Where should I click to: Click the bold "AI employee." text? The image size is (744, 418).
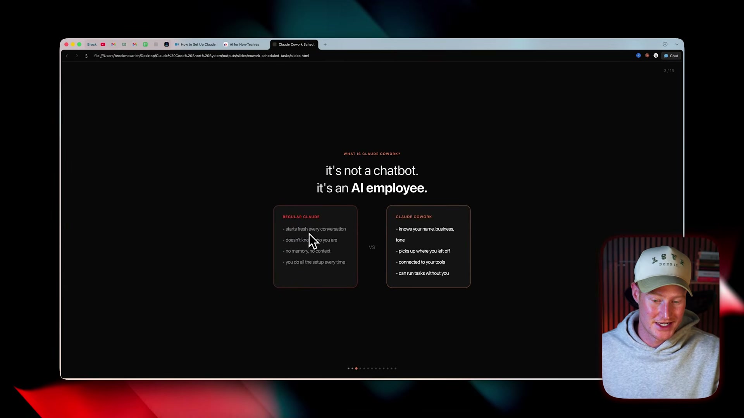coord(389,188)
